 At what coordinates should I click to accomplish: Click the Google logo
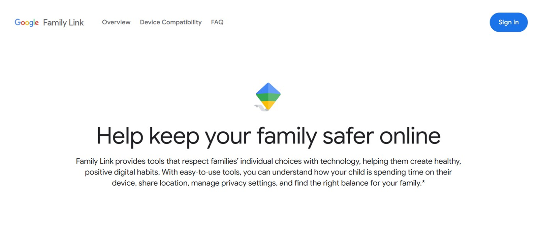[27, 23]
